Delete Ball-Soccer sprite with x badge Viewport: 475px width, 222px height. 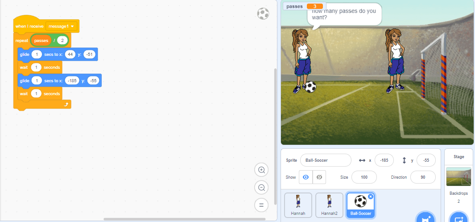(x=371, y=197)
